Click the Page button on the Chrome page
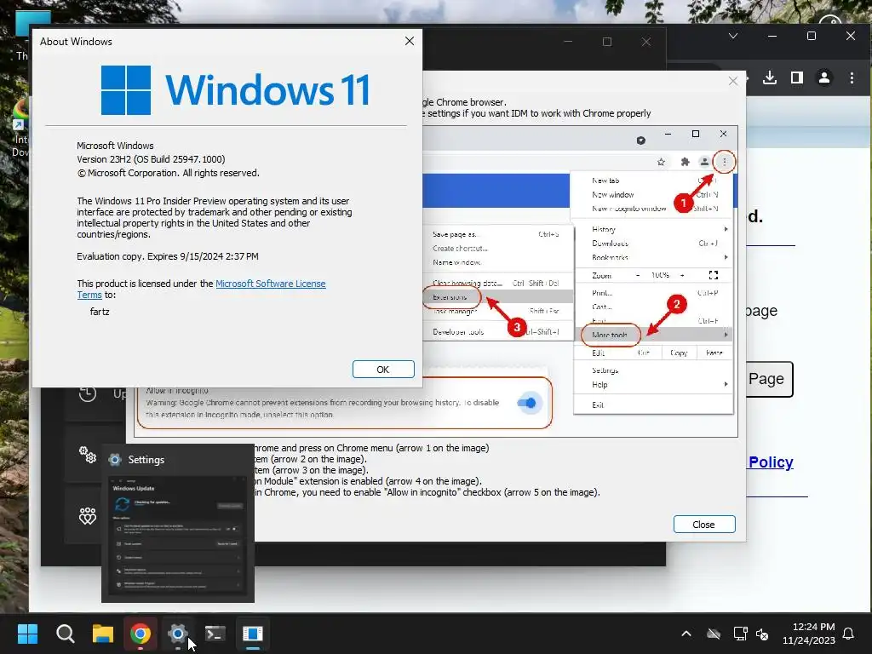The height and width of the screenshot is (654, 872). click(770, 379)
